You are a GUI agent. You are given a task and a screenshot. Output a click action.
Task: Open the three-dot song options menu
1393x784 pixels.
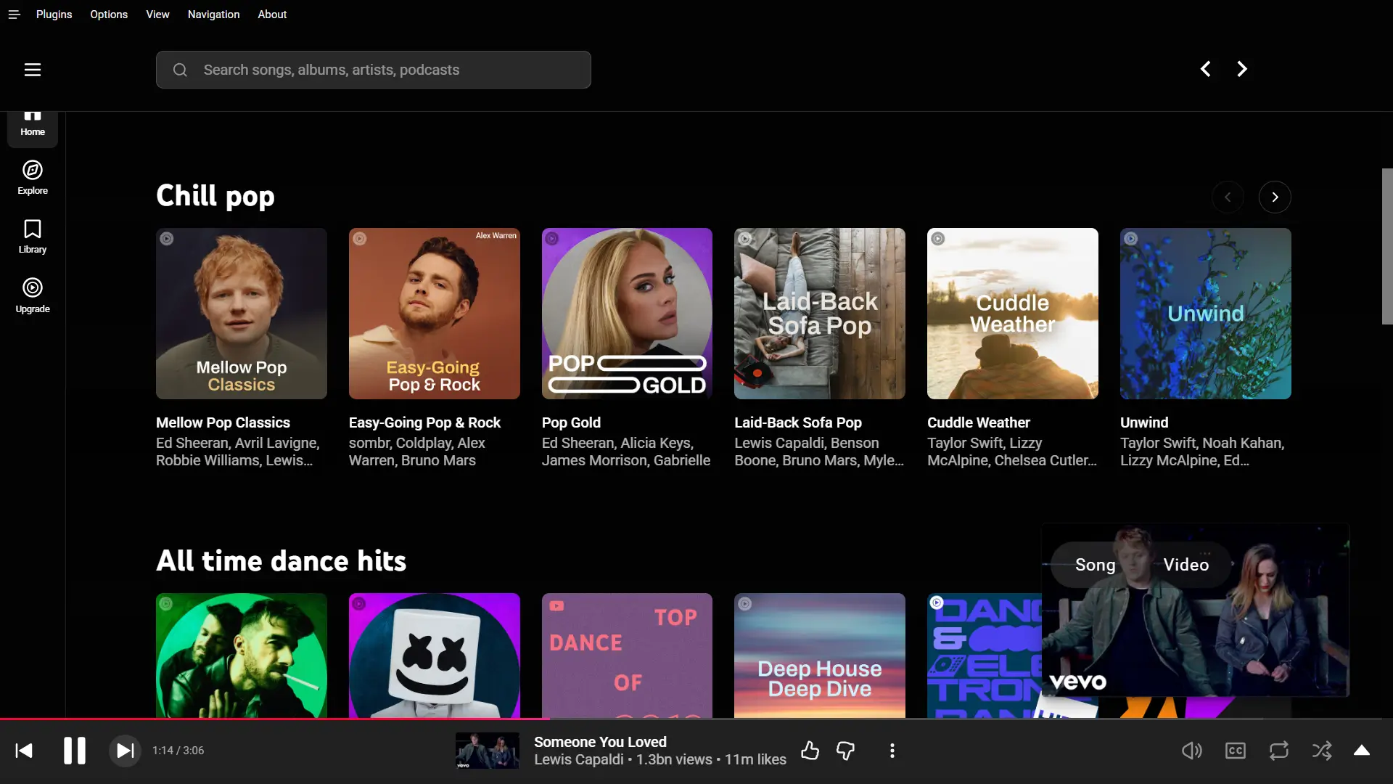[x=892, y=751]
